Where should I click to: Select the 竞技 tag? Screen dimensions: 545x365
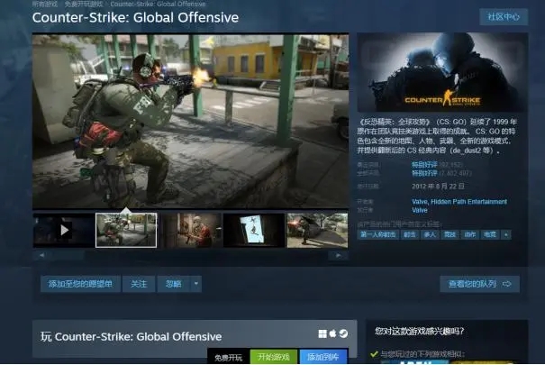click(450, 234)
